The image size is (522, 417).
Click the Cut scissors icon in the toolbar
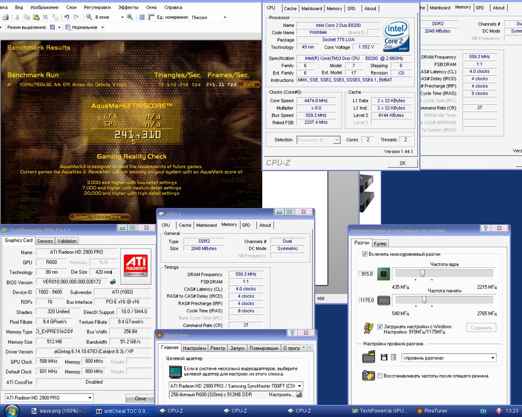pos(17,17)
